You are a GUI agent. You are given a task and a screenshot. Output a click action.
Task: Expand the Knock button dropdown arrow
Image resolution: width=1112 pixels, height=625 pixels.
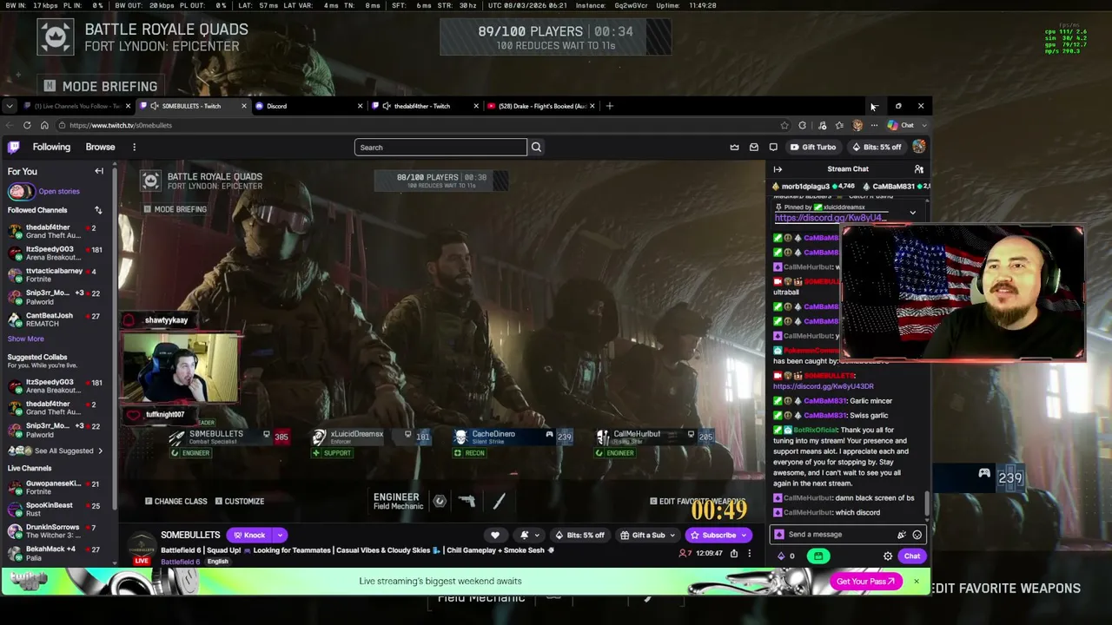tap(280, 536)
